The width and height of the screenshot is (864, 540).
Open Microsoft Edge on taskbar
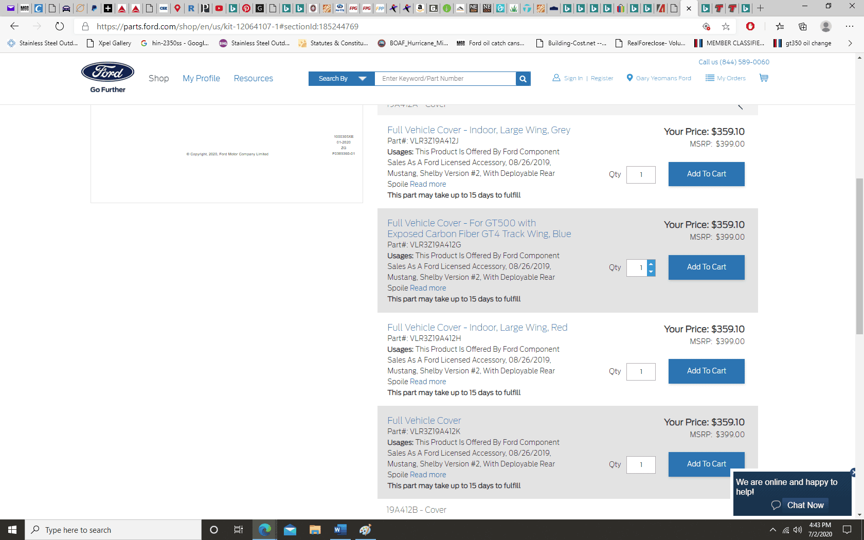[x=265, y=530]
